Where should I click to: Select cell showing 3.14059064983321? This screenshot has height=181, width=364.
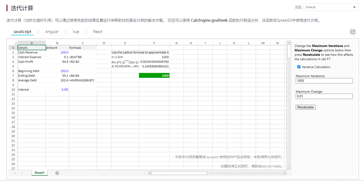pos(154,66)
